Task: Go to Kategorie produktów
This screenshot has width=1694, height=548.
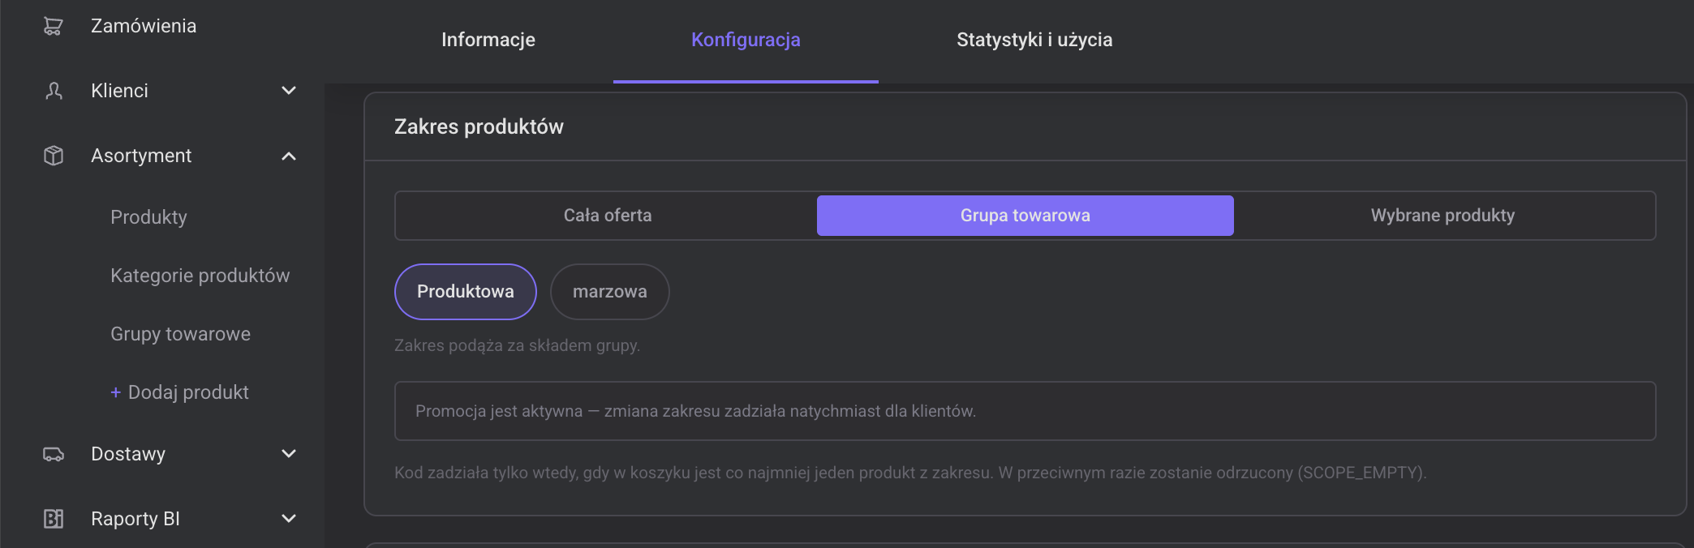Action: click(200, 276)
